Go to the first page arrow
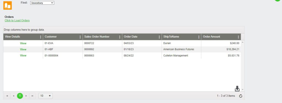Viewport: 282px width, 103px height. [7, 96]
